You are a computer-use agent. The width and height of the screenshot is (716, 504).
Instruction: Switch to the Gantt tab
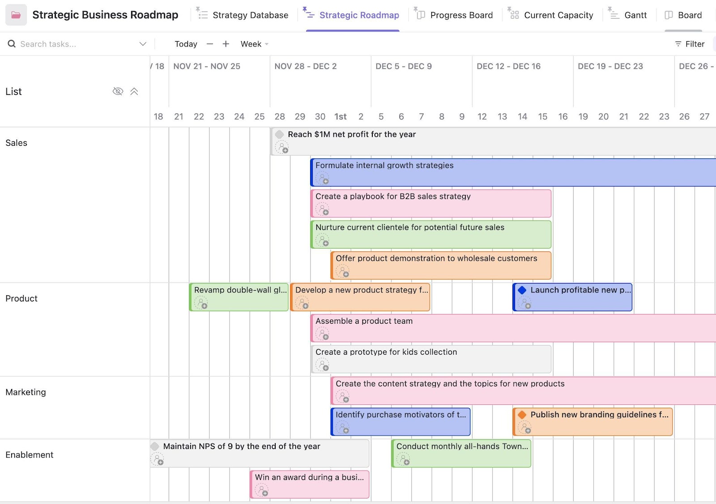tap(635, 15)
